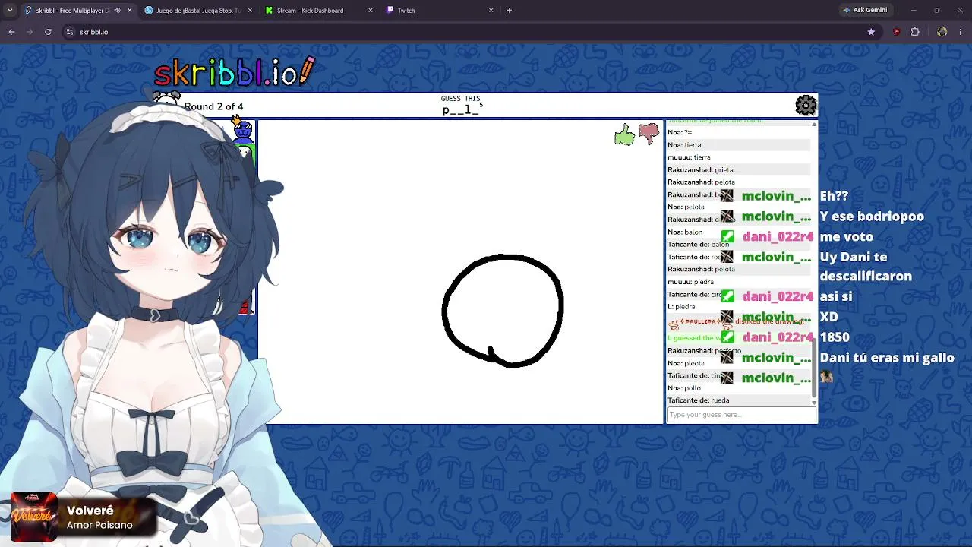The width and height of the screenshot is (972, 547).
Task: Click the drawn circle on the canvas
Action: click(x=503, y=310)
